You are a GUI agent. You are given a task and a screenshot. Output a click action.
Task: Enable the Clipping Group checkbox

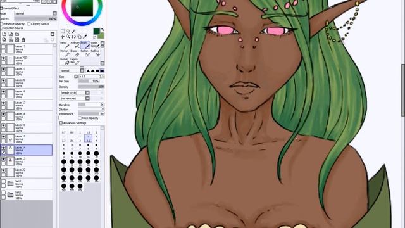click(x=29, y=24)
